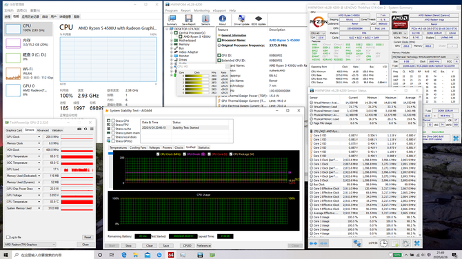Enable the Stress CPU checkbox
Image resolution: width=462 pixels, height=259 pixels.
(x=113, y=121)
